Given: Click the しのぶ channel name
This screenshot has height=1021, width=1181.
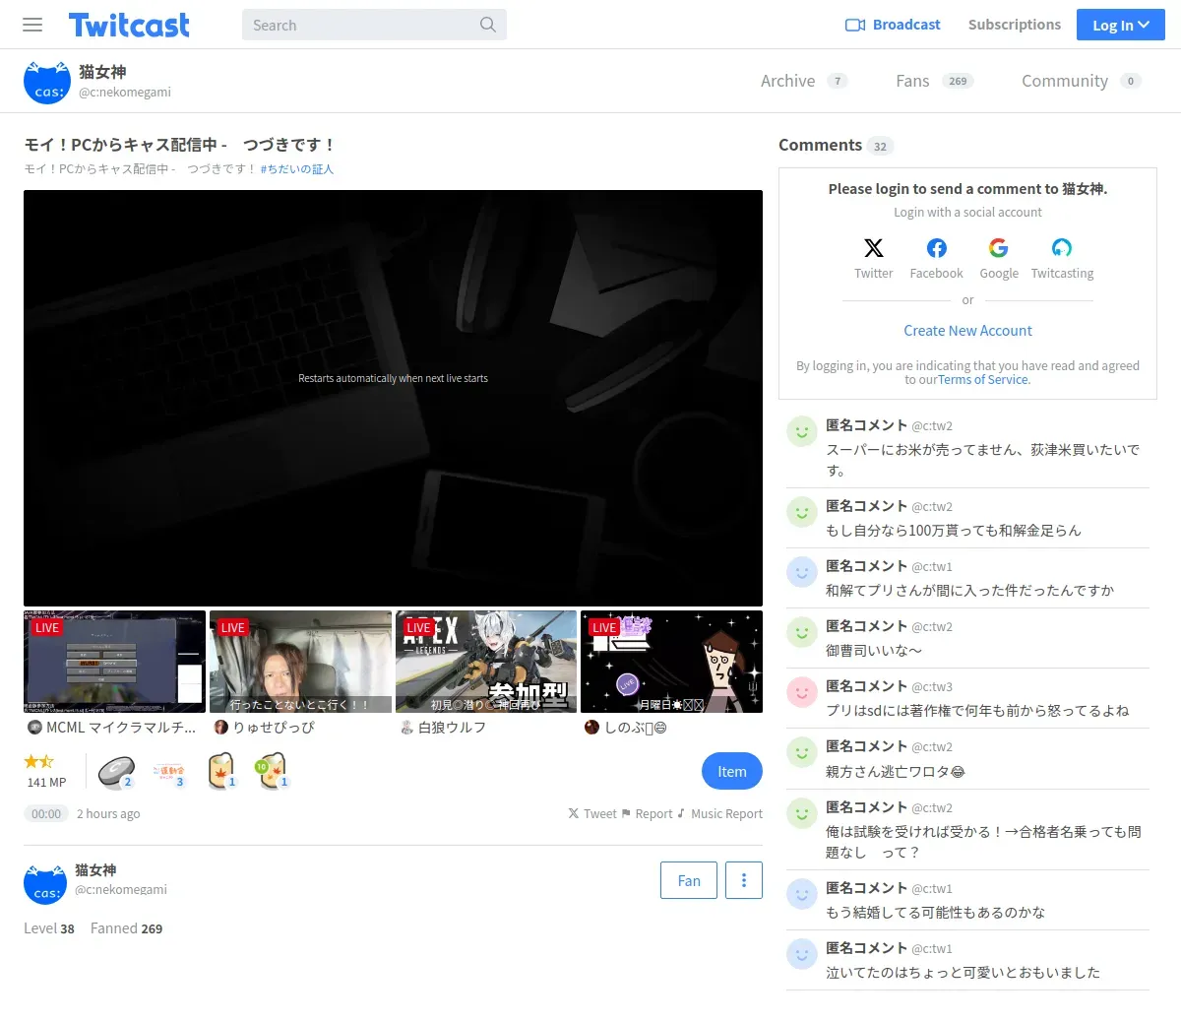Looking at the screenshot, I should tap(636, 728).
